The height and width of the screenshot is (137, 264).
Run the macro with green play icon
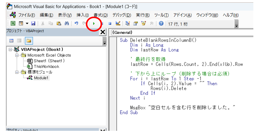(x=94, y=24)
